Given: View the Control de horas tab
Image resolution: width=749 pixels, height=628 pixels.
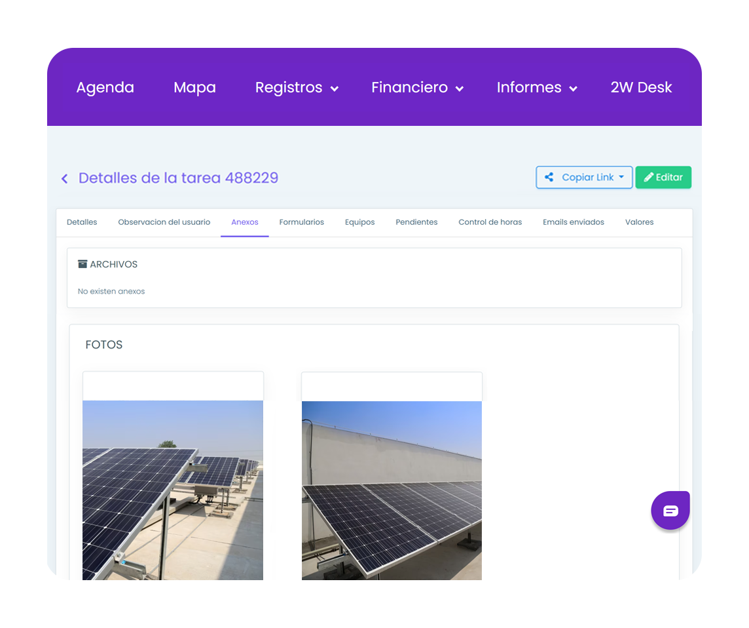Looking at the screenshot, I should click(490, 222).
